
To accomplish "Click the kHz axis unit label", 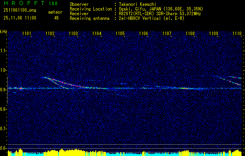I will pos(4,32).
